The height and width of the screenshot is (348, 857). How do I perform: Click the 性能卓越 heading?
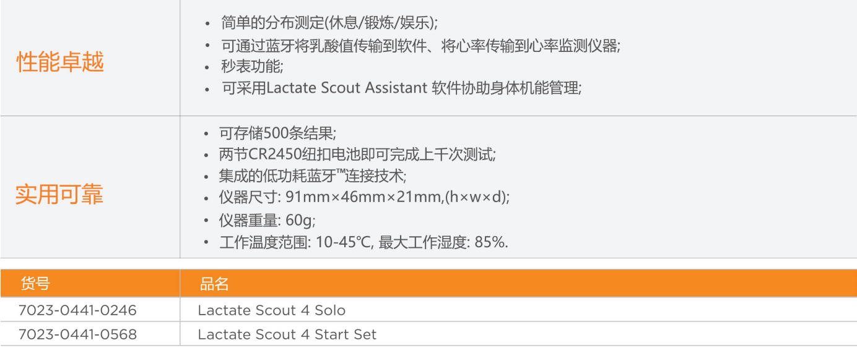[x=60, y=62]
